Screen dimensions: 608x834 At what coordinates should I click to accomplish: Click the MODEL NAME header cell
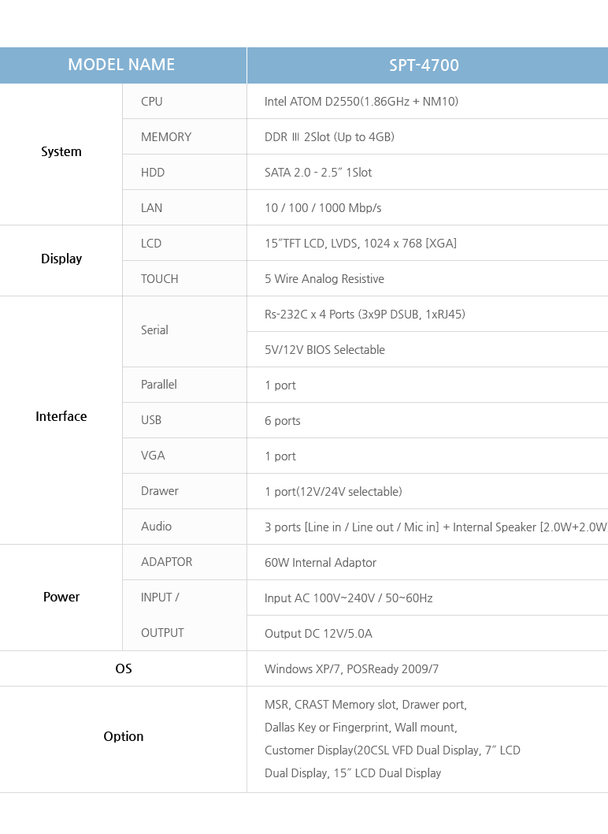point(121,65)
